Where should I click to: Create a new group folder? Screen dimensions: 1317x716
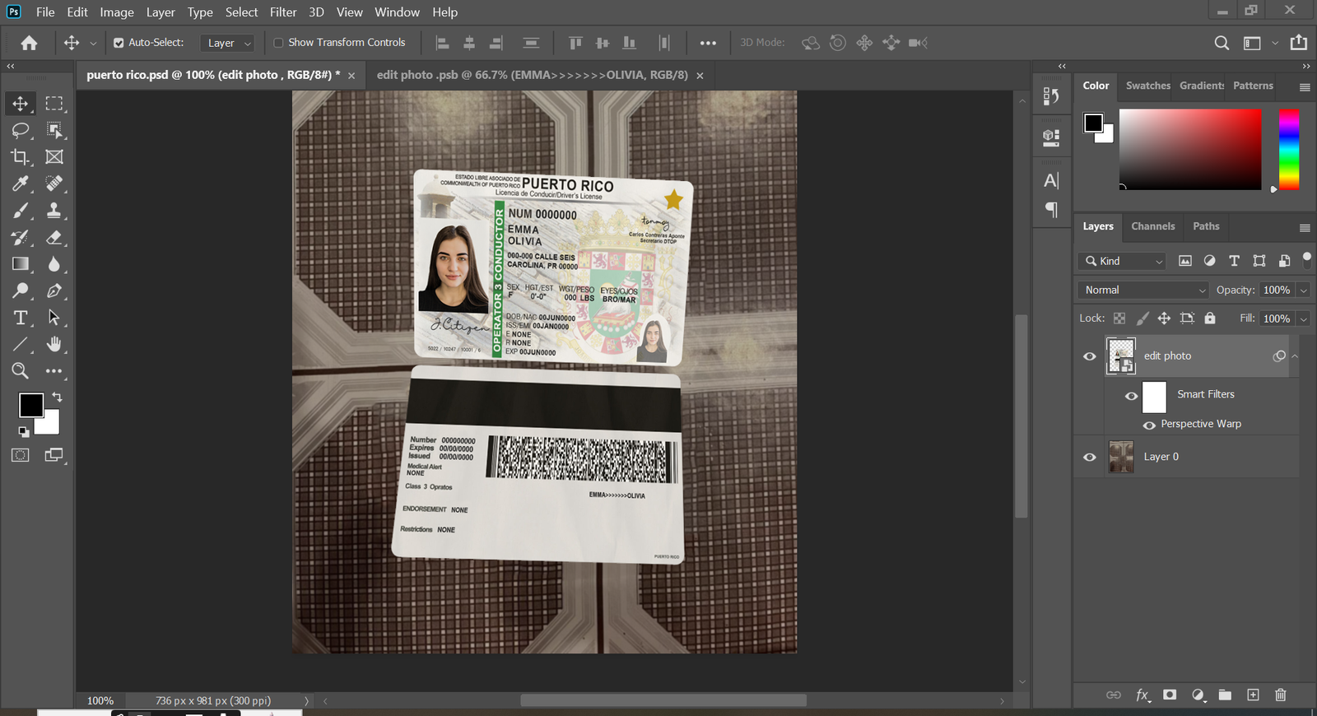pyautogui.click(x=1225, y=695)
